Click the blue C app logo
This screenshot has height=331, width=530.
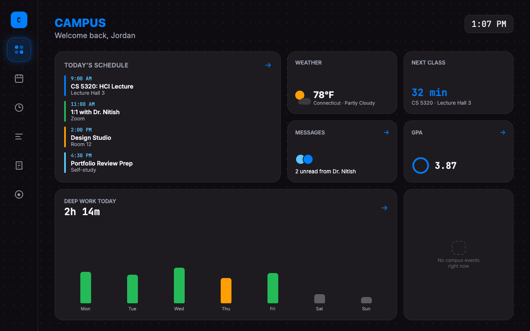[19, 20]
